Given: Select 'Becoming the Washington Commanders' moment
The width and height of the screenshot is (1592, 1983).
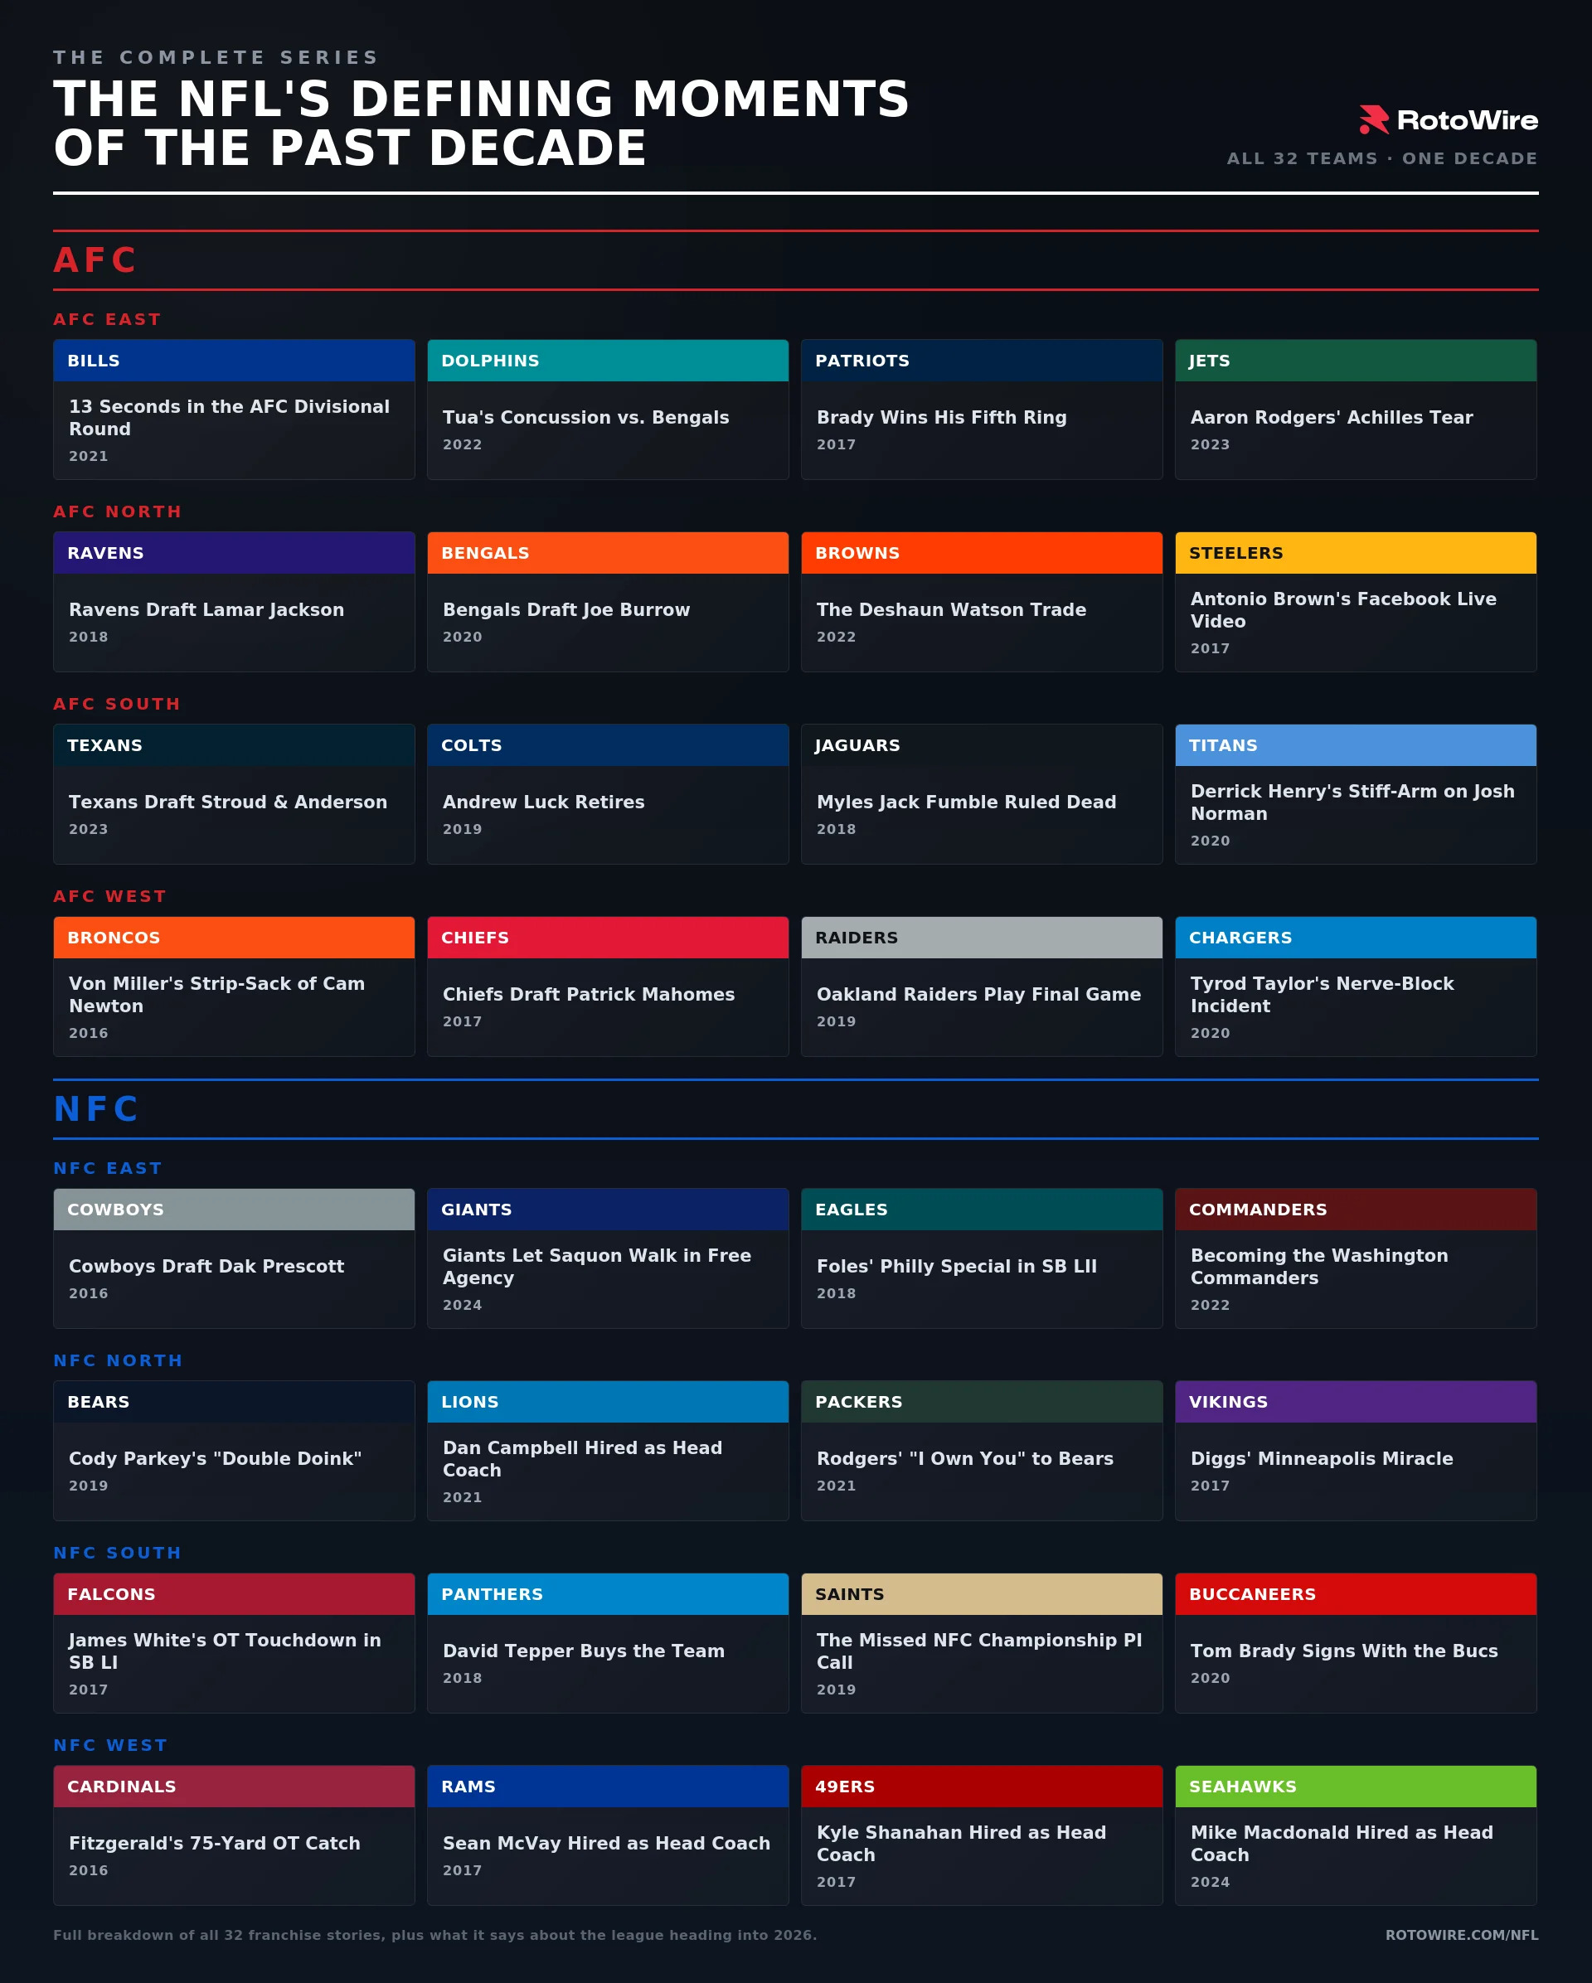Looking at the screenshot, I should coord(1320,1267).
